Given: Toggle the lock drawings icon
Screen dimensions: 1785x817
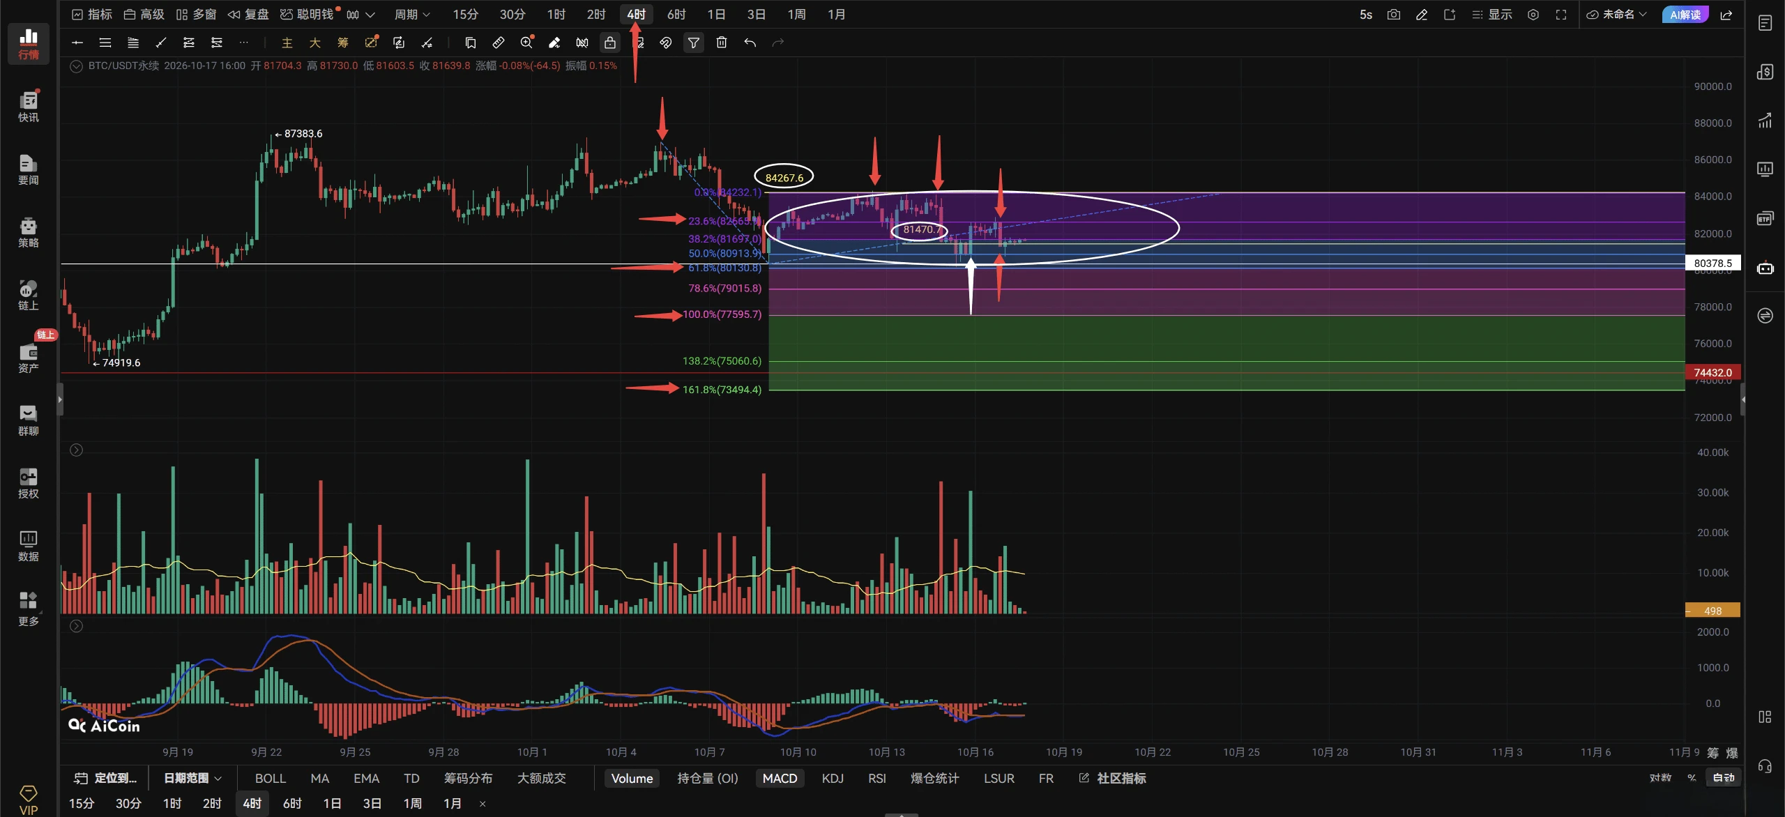Looking at the screenshot, I should point(610,43).
